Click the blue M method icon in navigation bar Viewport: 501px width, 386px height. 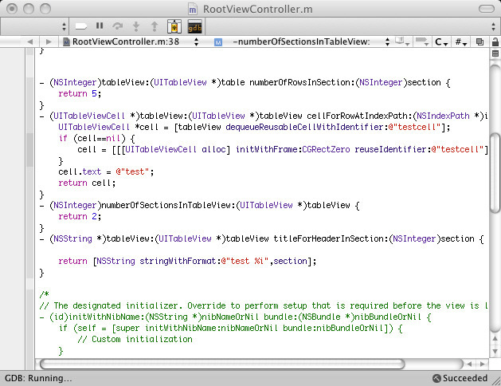(218, 42)
